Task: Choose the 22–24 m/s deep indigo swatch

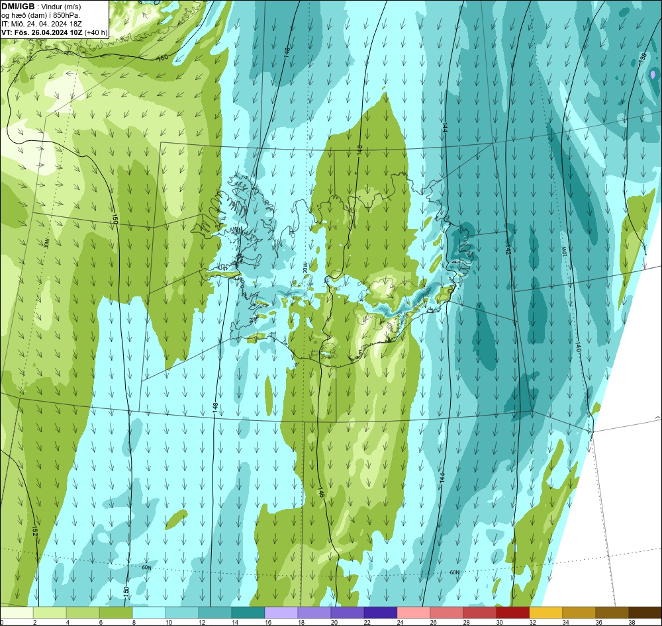Action: tap(381, 613)
